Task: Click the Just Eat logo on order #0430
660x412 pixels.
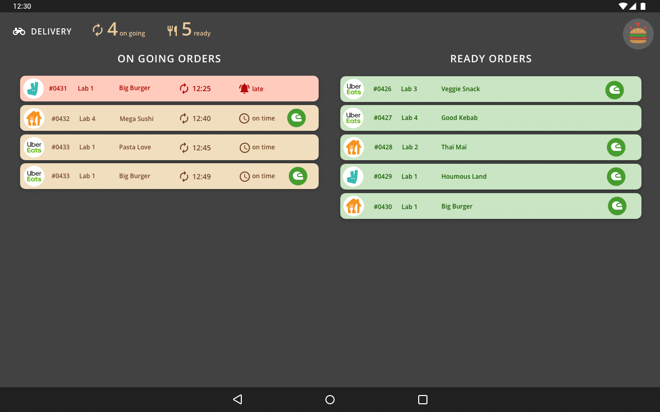Action: [x=354, y=206]
